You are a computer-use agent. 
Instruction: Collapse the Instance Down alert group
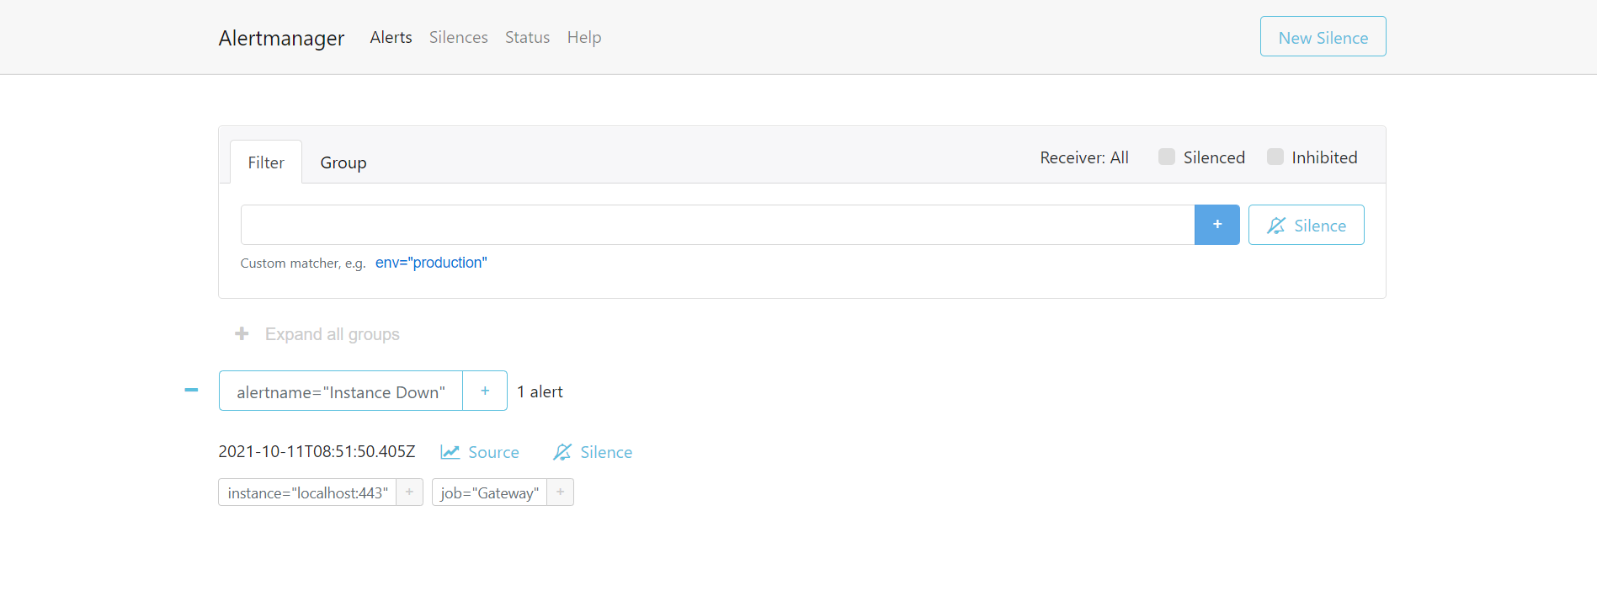click(x=191, y=391)
